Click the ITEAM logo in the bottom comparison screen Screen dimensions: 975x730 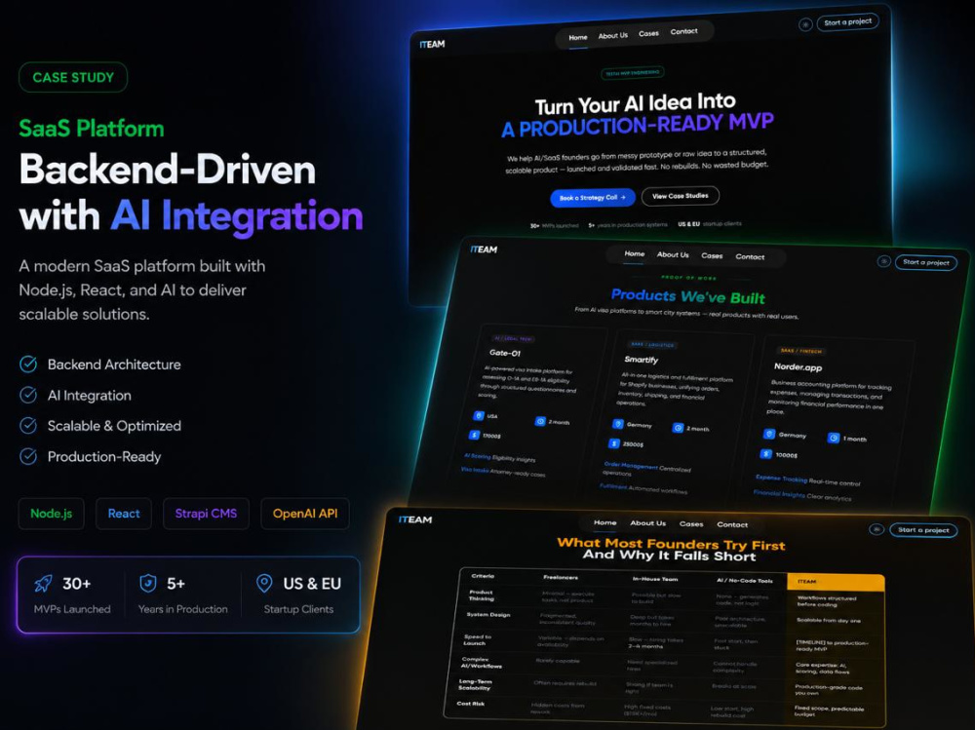pos(415,519)
